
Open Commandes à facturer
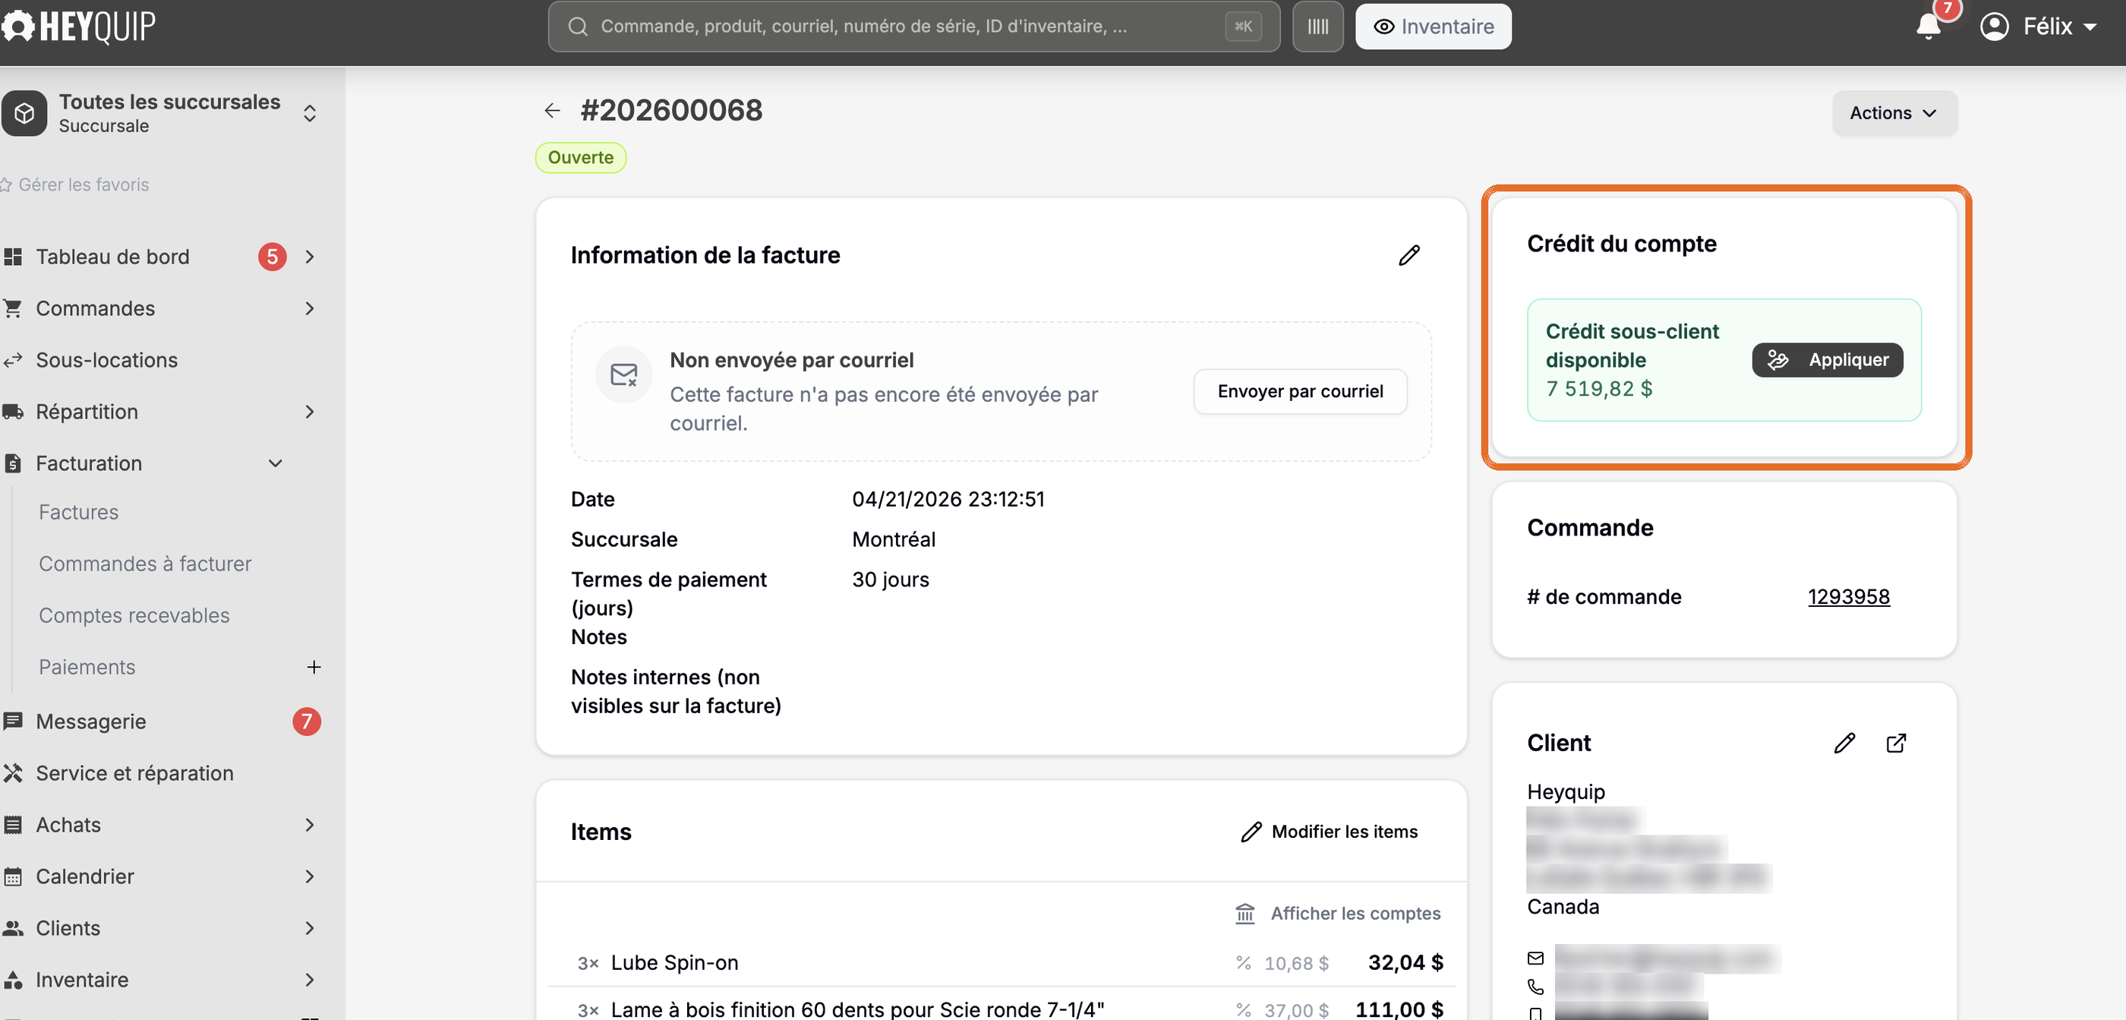(145, 564)
